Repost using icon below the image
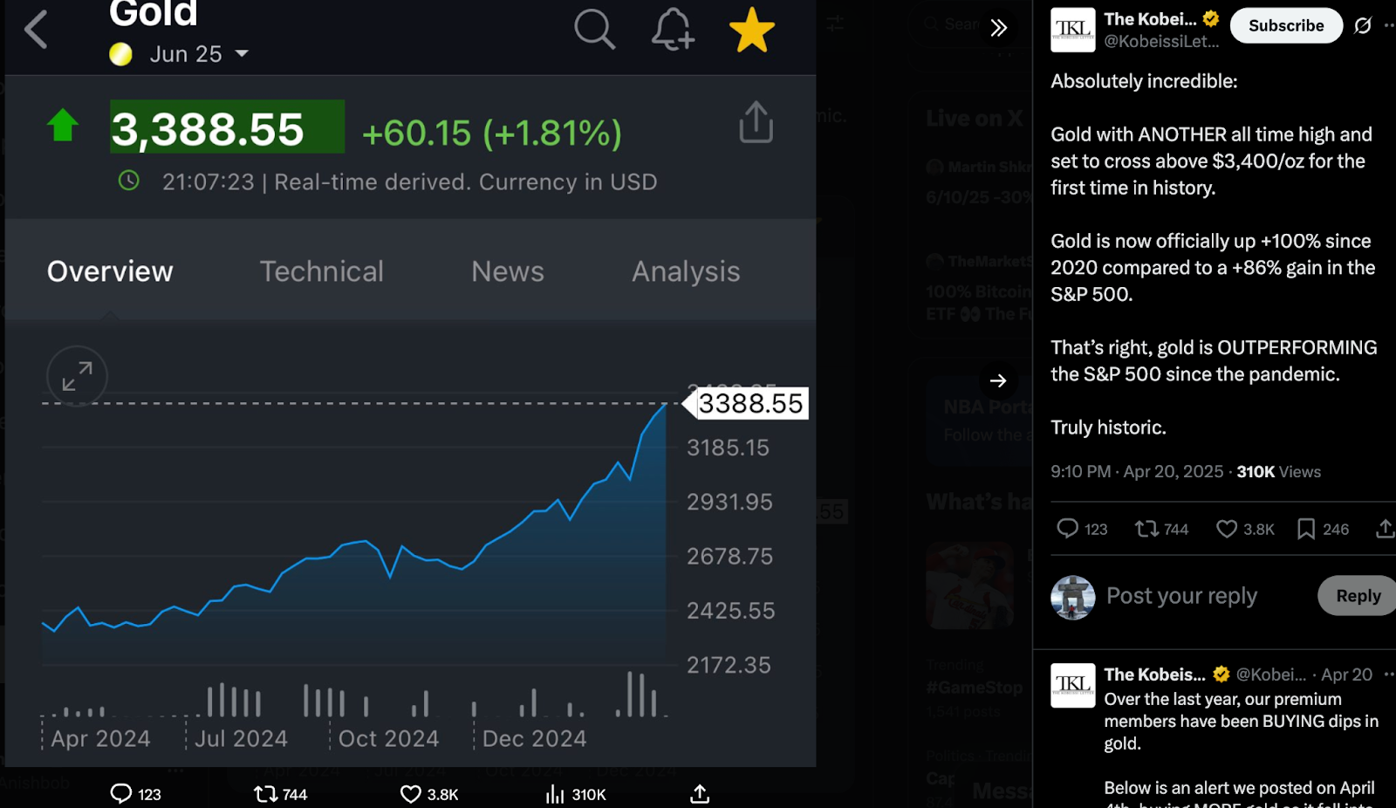This screenshot has height=808, width=1396. tap(265, 794)
